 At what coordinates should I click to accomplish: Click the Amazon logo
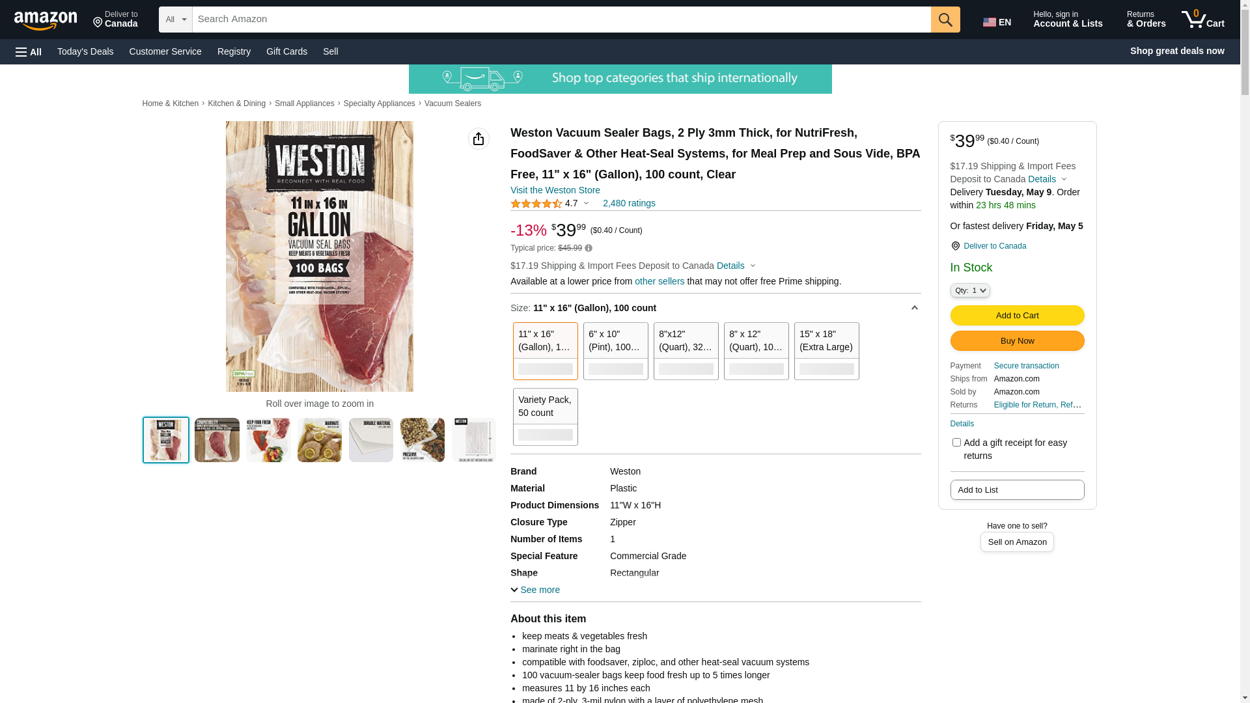pyautogui.click(x=46, y=21)
